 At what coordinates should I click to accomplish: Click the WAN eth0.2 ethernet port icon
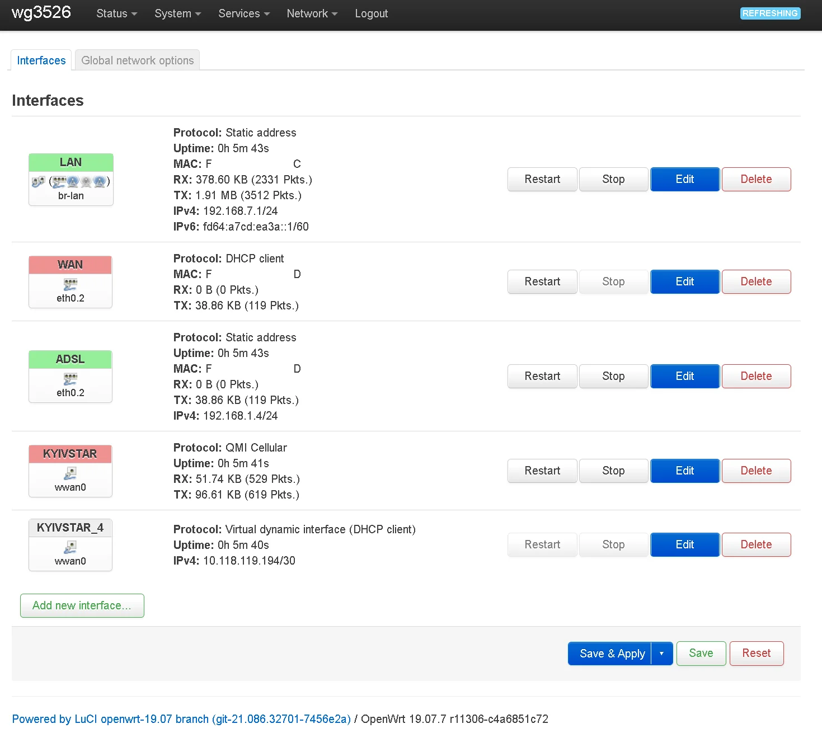[71, 284]
